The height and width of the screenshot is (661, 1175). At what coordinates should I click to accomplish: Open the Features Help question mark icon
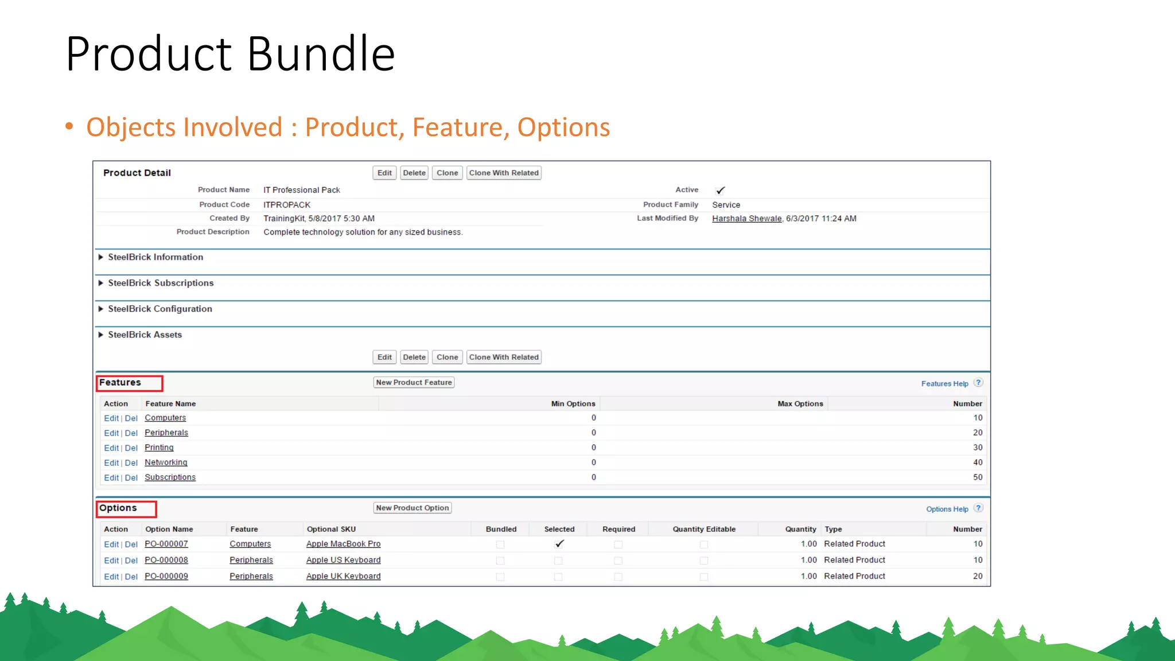[978, 383]
